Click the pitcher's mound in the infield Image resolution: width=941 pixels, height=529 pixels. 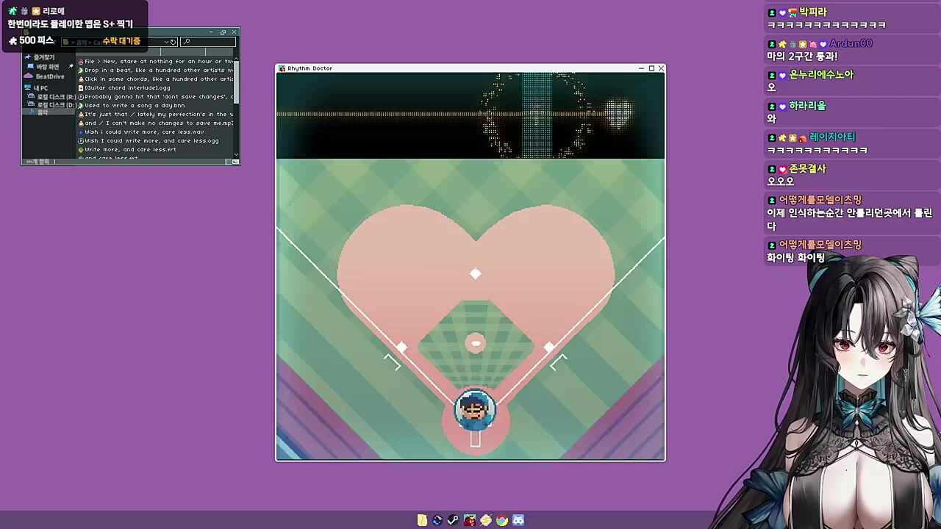[476, 343]
